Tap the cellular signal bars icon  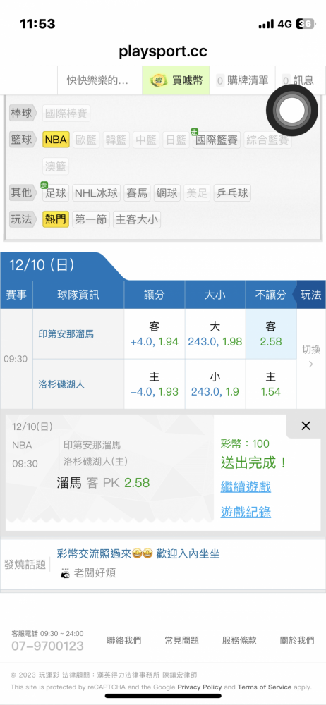point(266,24)
